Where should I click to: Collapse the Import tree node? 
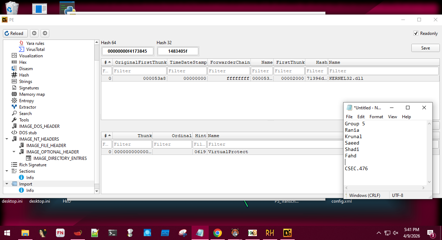pyautogui.click(x=7, y=184)
